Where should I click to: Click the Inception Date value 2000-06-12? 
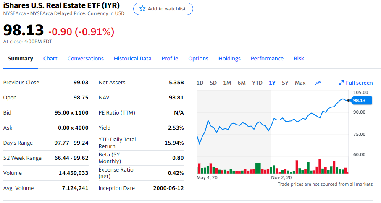168,188
